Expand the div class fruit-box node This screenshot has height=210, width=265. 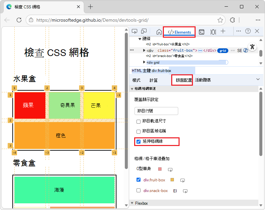tap(144, 50)
